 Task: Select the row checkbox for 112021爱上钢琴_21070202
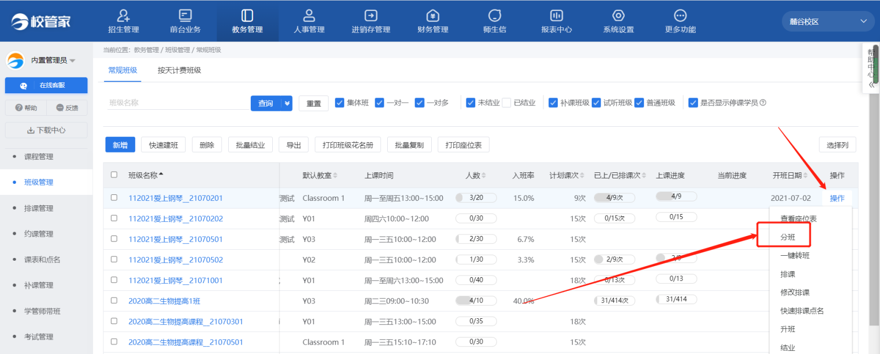point(114,218)
